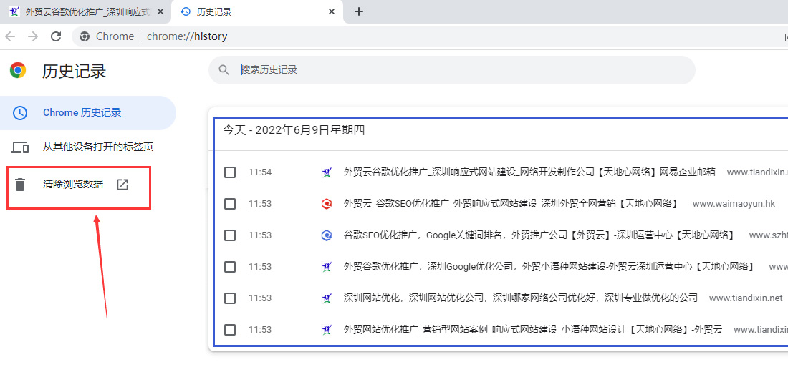
Task: Click the devices icon for tabs from other devices
Action: click(x=20, y=147)
